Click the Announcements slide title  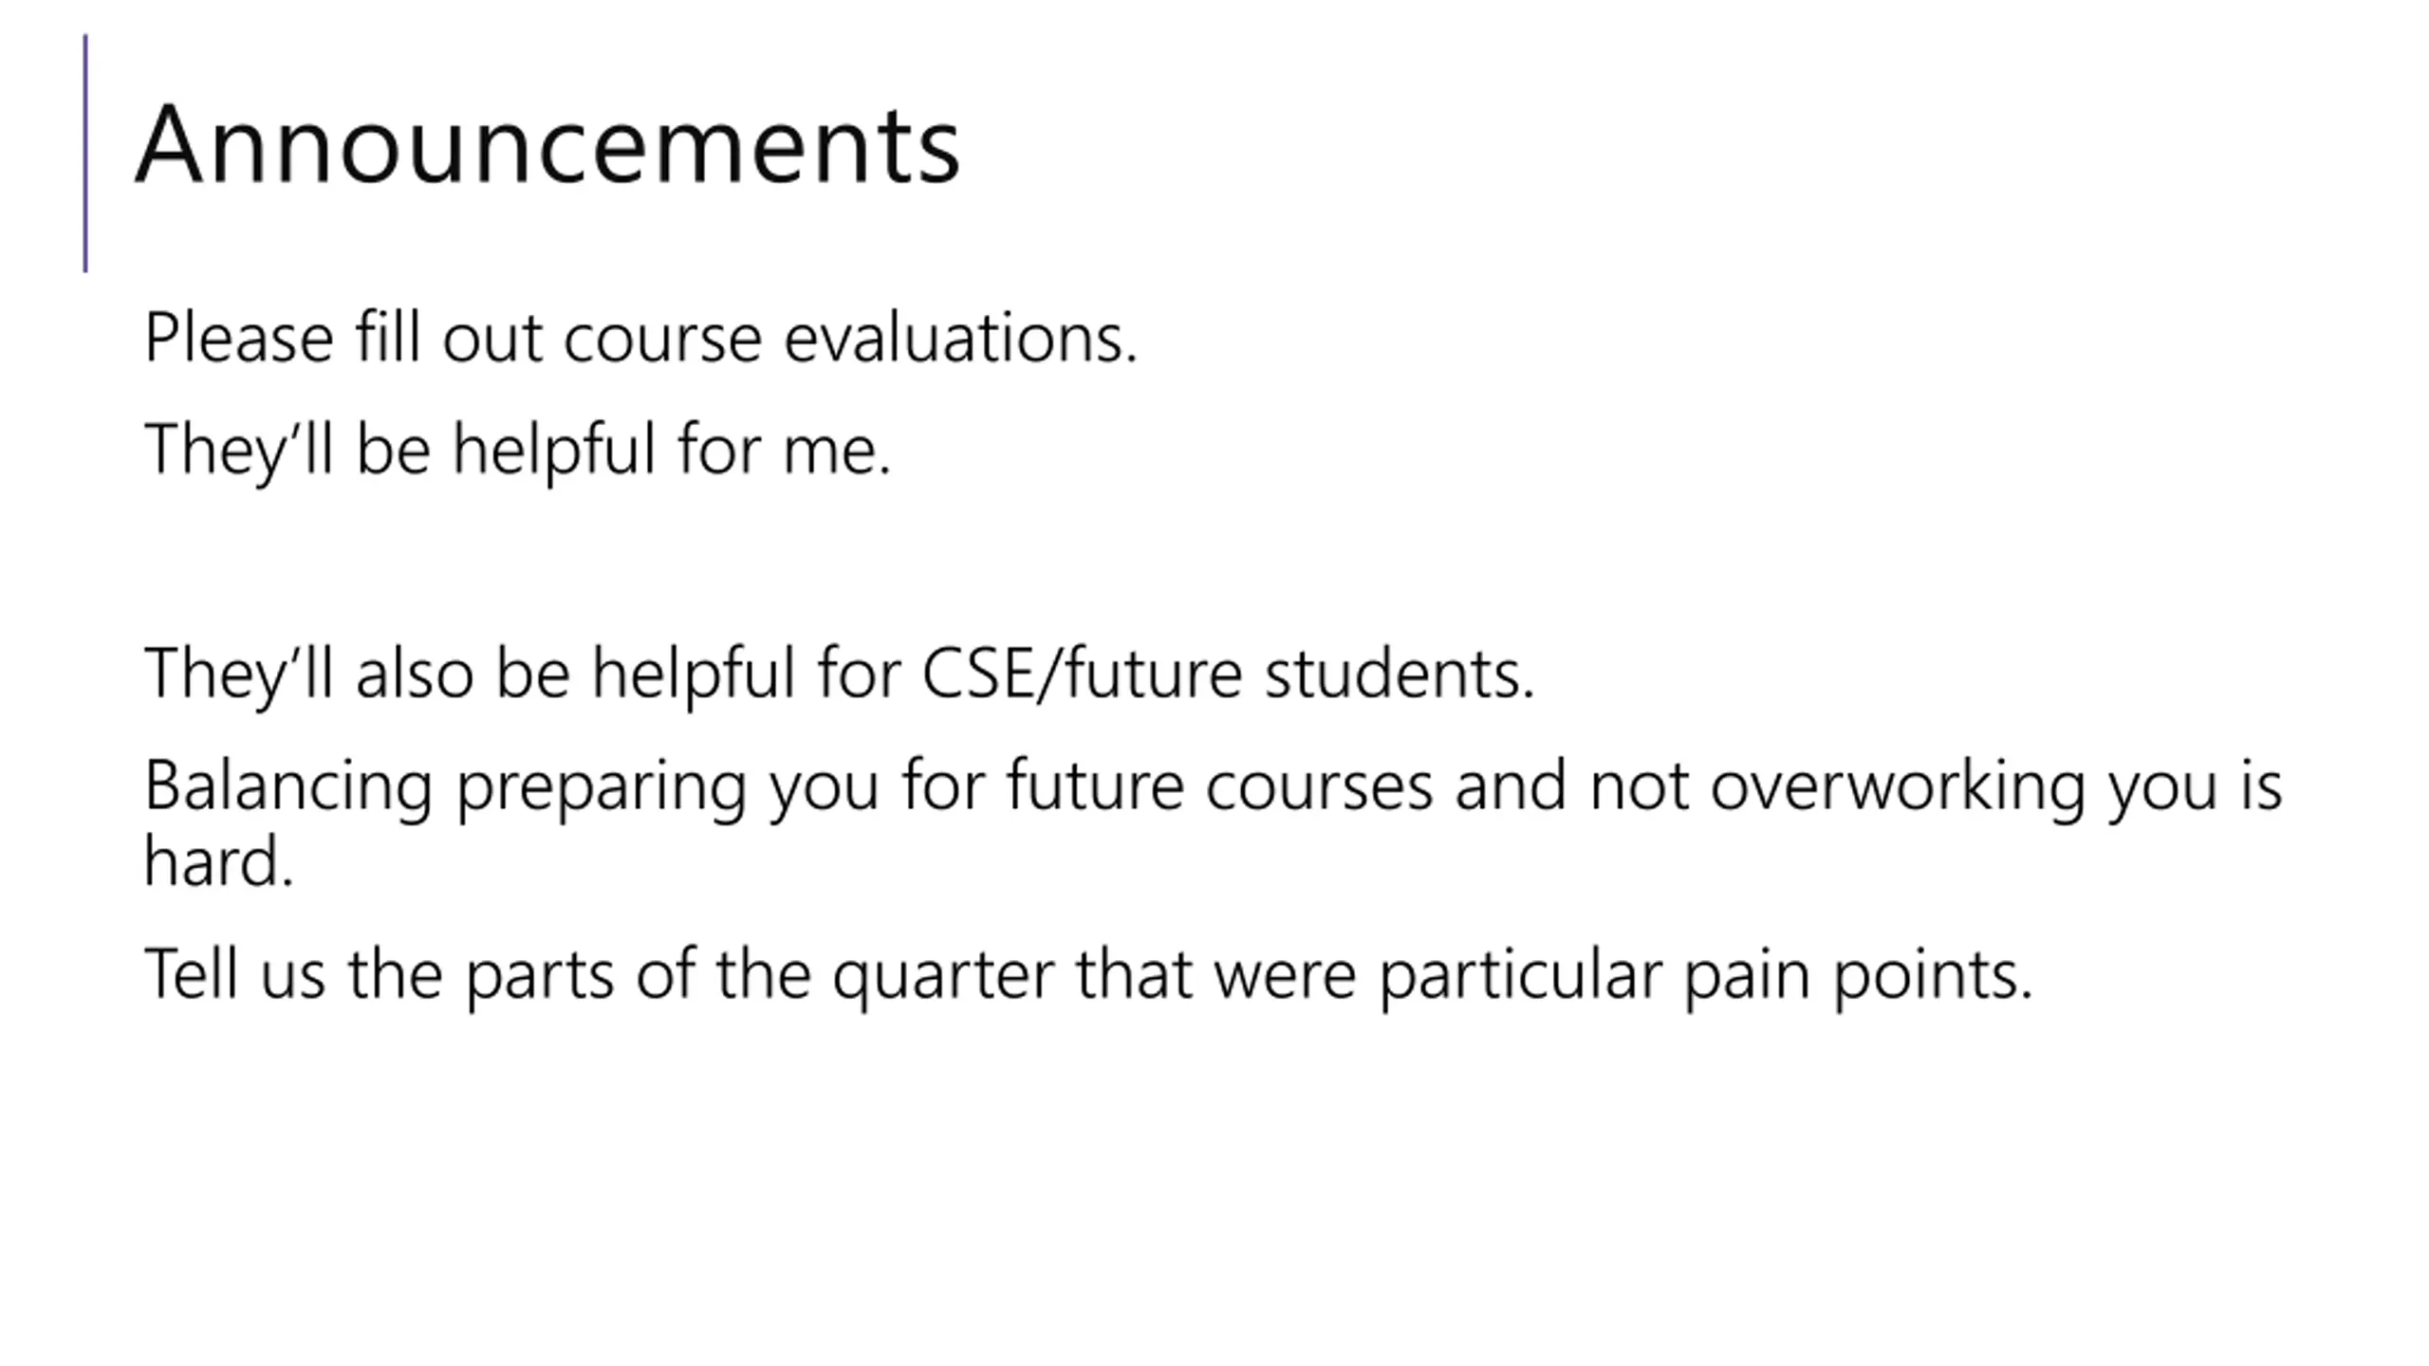tap(548, 145)
